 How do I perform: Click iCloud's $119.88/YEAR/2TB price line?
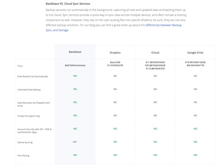click(x=155, y=69)
